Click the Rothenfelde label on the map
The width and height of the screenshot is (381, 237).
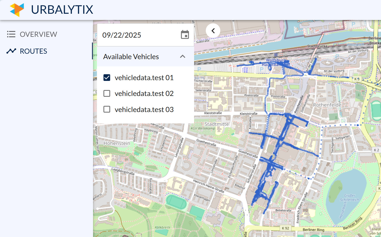click(327, 105)
